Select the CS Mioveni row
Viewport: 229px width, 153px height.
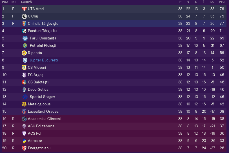[114, 68]
